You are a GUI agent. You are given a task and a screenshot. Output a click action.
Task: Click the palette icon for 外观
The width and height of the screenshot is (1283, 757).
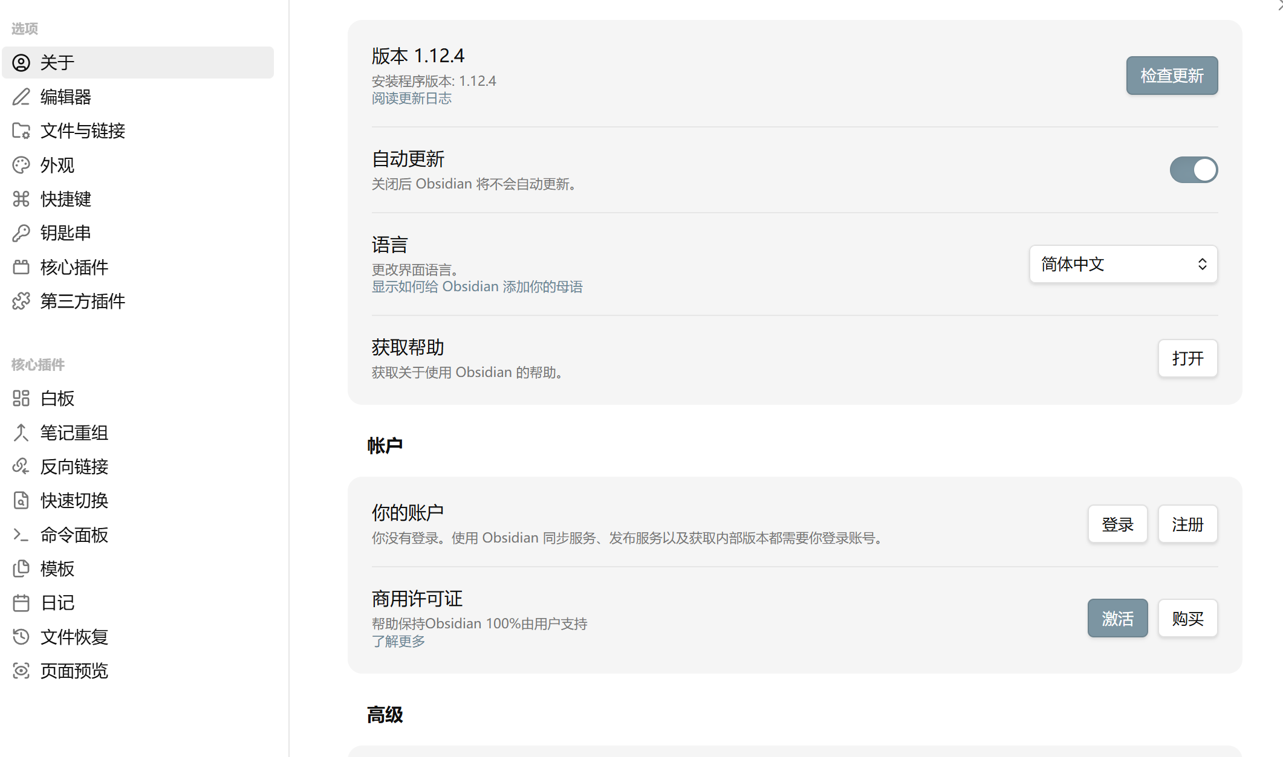pyautogui.click(x=21, y=165)
